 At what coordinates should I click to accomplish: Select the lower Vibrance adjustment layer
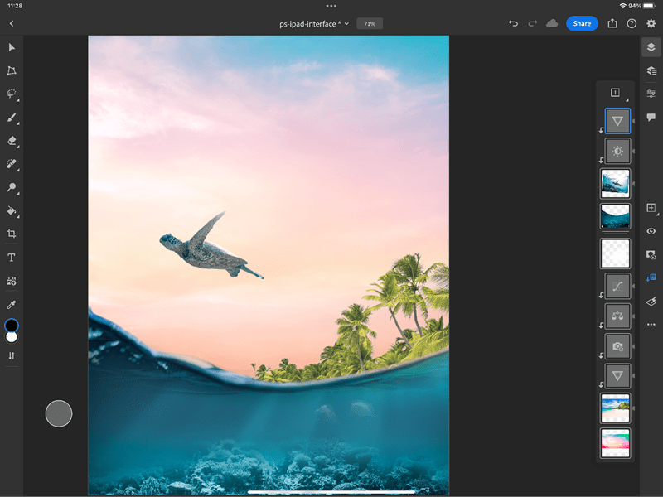(617, 376)
